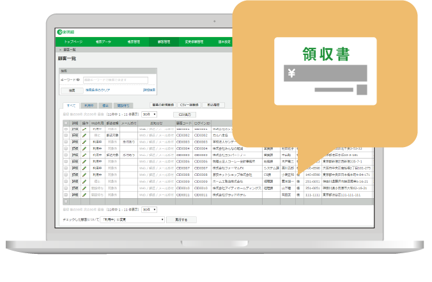The width and height of the screenshot is (432, 282).
Task: Open the pencil edit icon in row CID0006
Action: click(84, 162)
